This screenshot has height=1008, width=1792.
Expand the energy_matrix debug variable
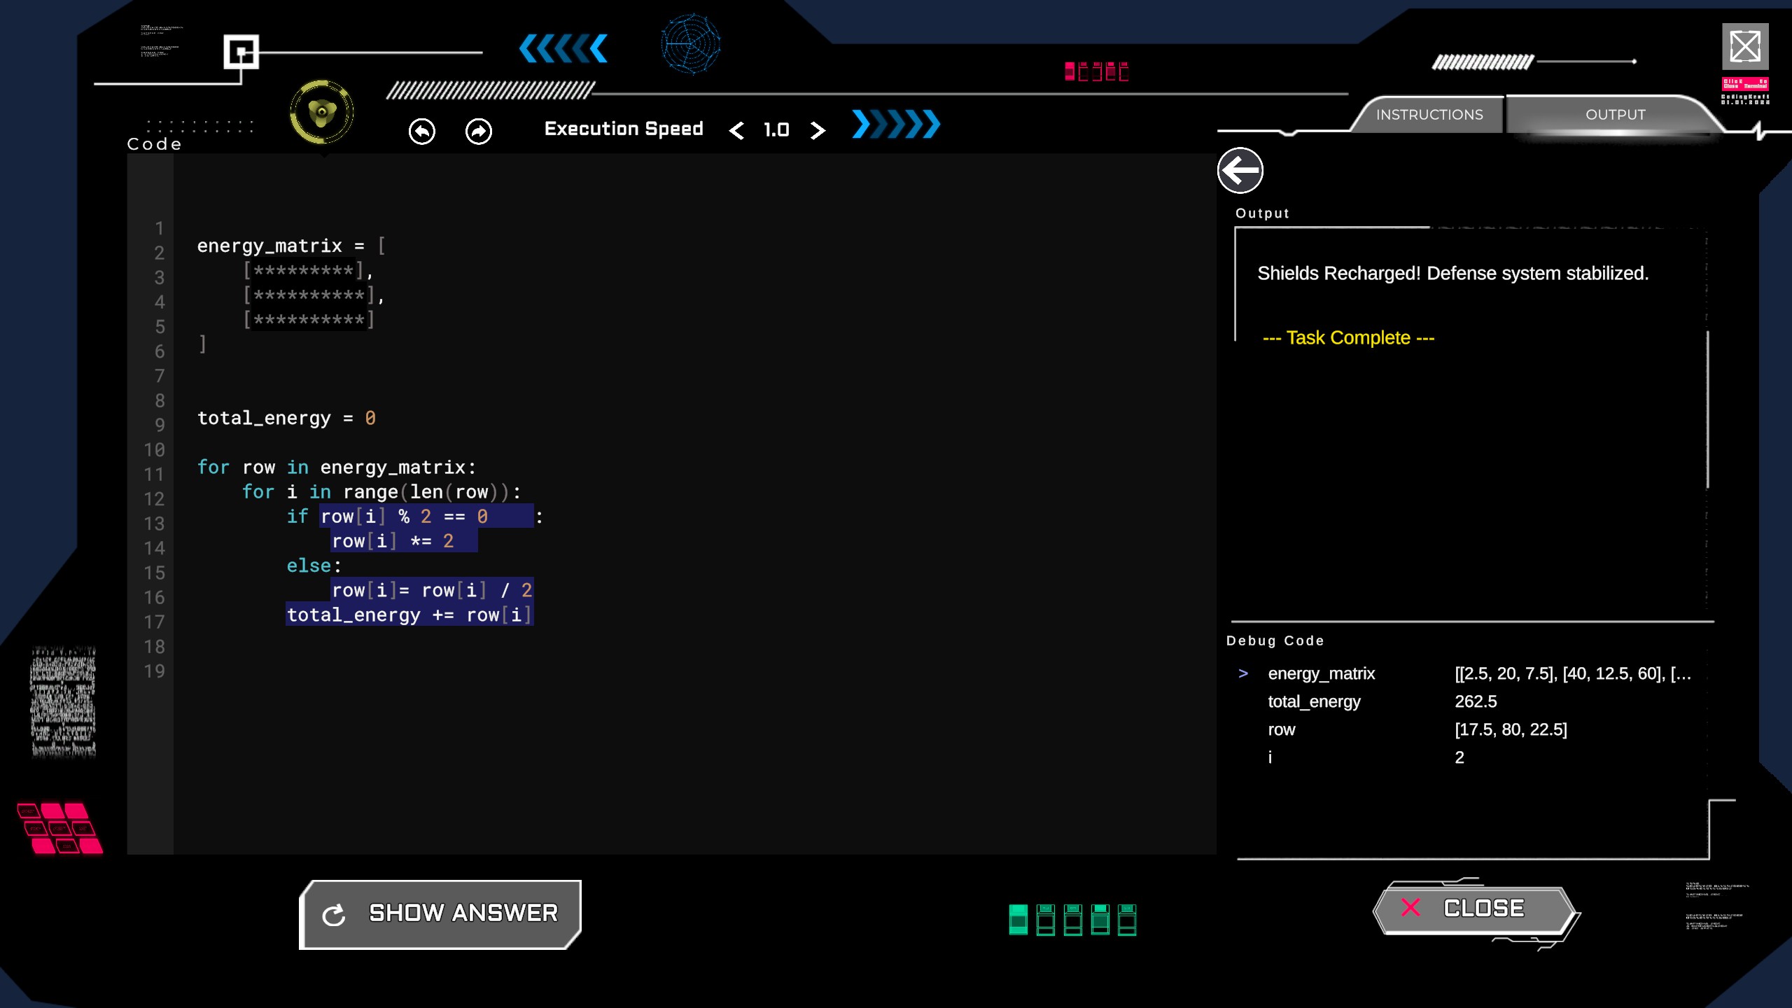pyautogui.click(x=1243, y=673)
